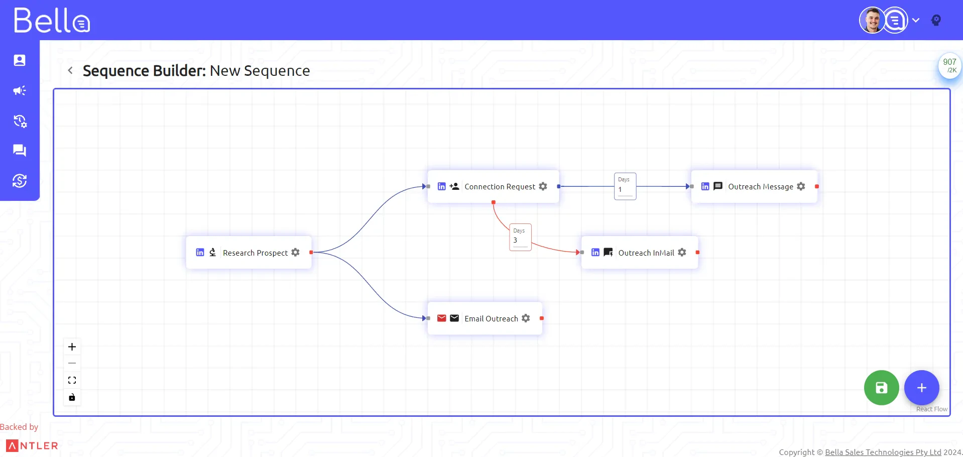963x457 pixels.
Task: Open settings for the Outreach InMail node
Action: [682, 253]
